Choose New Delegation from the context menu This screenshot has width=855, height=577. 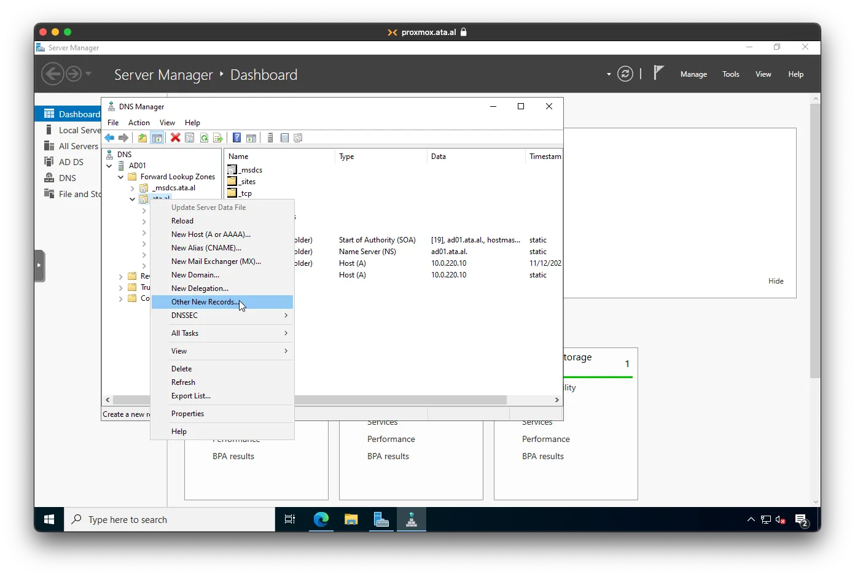point(222,288)
